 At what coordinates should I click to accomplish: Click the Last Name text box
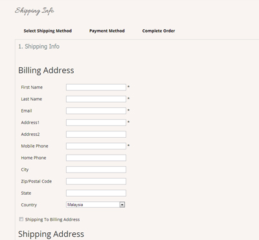[96, 99]
